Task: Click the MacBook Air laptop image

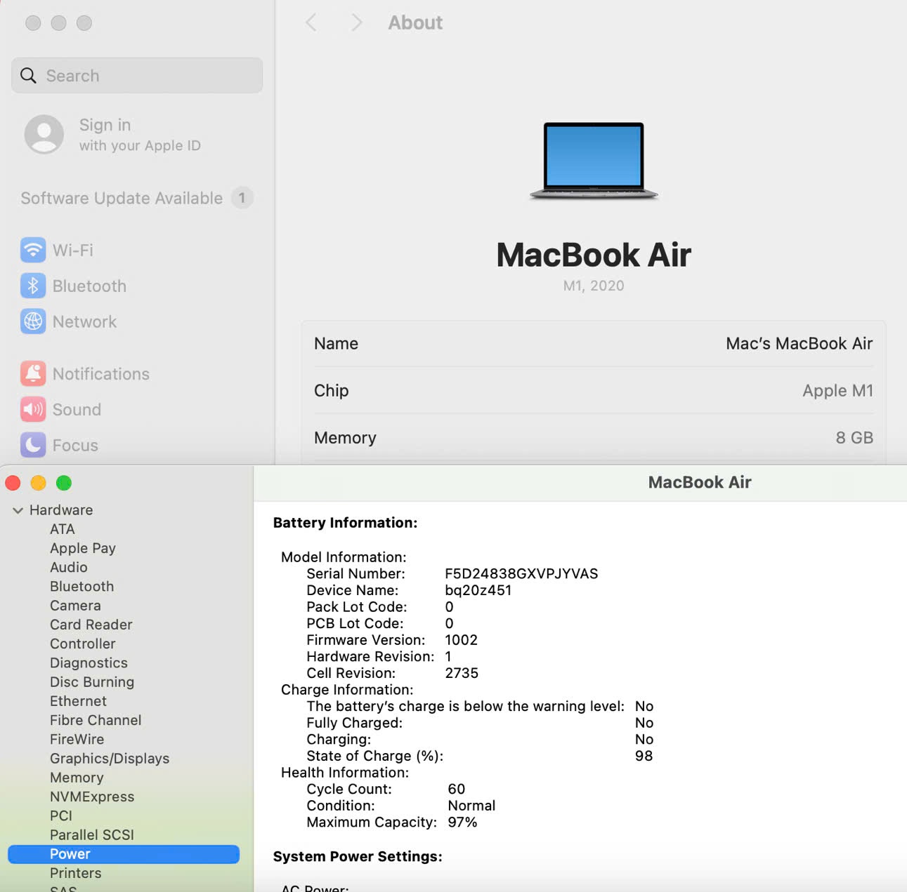Action: 594,161
